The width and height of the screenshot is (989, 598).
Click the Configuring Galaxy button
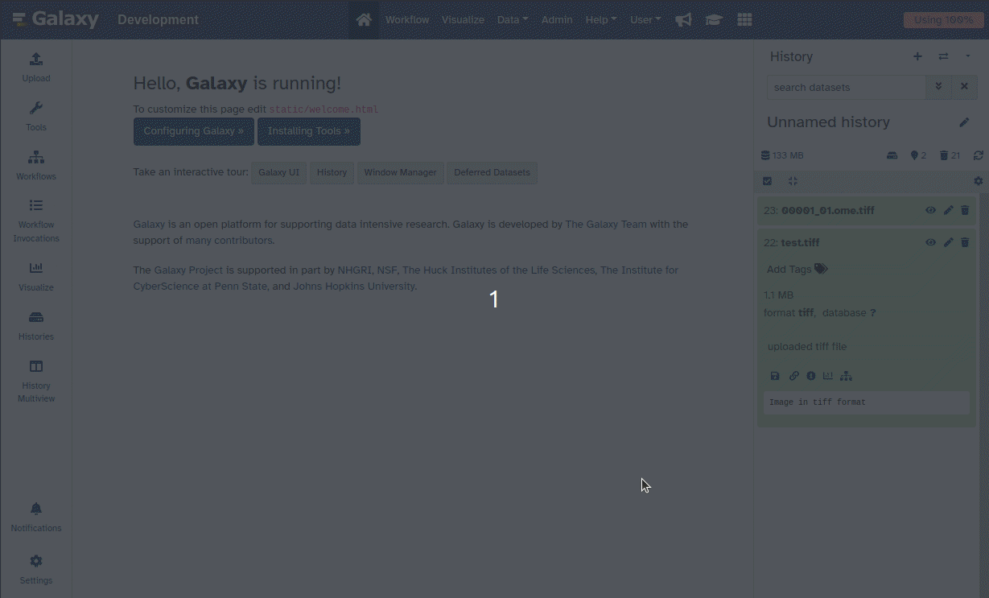pos(194,131)
